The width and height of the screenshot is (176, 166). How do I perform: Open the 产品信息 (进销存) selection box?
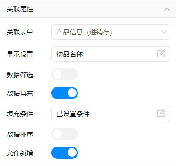(x=111, y=32)
